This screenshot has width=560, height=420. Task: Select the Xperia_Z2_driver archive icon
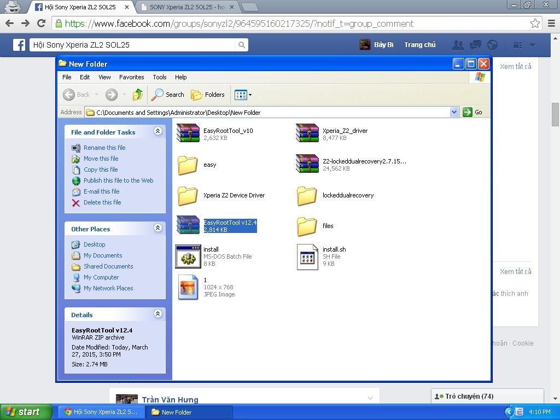(x=307, y=133)
